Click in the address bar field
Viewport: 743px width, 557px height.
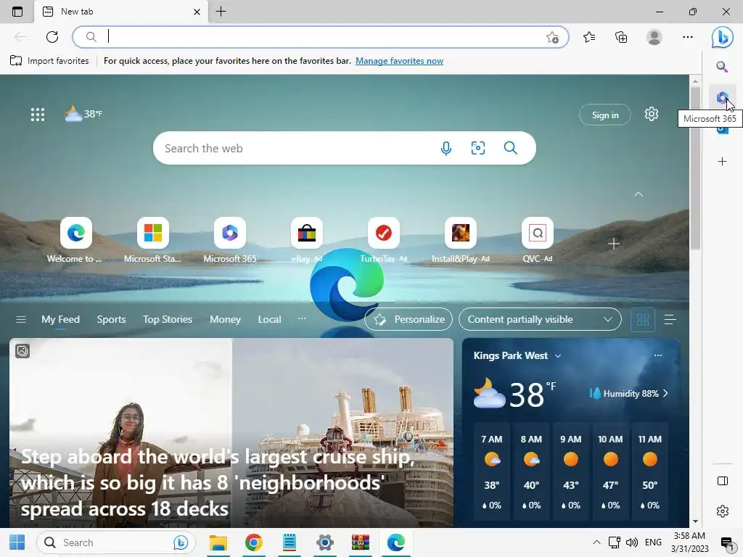pos(320,37)
